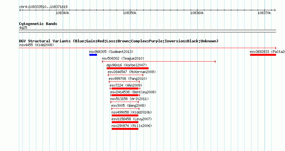Select the dgv96n16 (Korbel2007) red bar
This screenshot has height=151, width=285.
point(127,68)
